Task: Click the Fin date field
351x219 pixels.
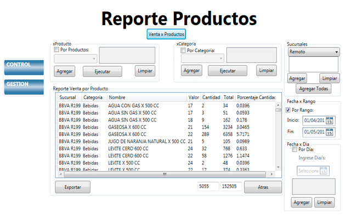Action: (319, 132)
